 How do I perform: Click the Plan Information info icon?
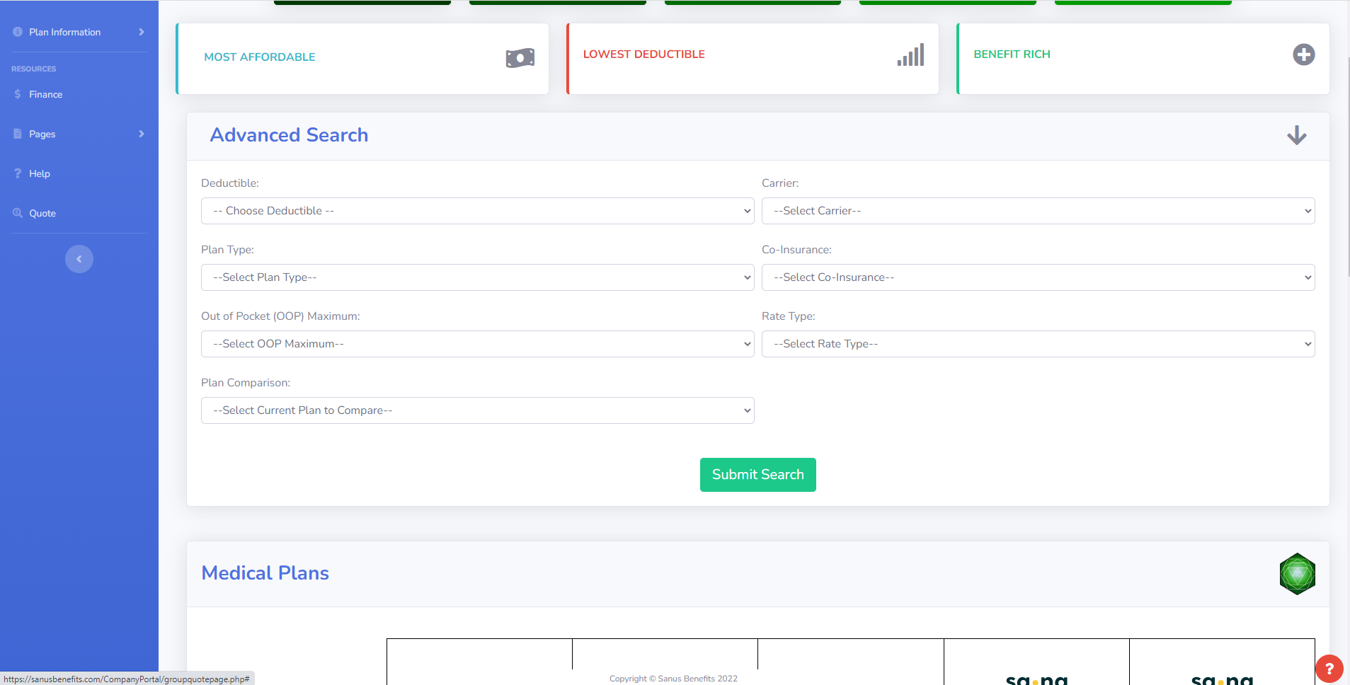pos(16,31)
